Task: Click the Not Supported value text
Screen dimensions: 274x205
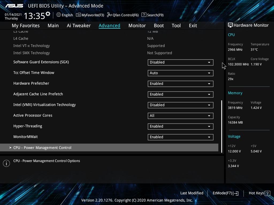Action: click(x=159, y=53)
